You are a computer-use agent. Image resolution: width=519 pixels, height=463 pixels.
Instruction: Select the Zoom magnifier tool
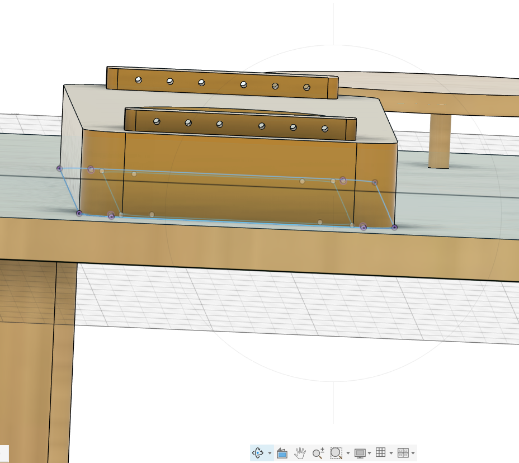(318, 453)
